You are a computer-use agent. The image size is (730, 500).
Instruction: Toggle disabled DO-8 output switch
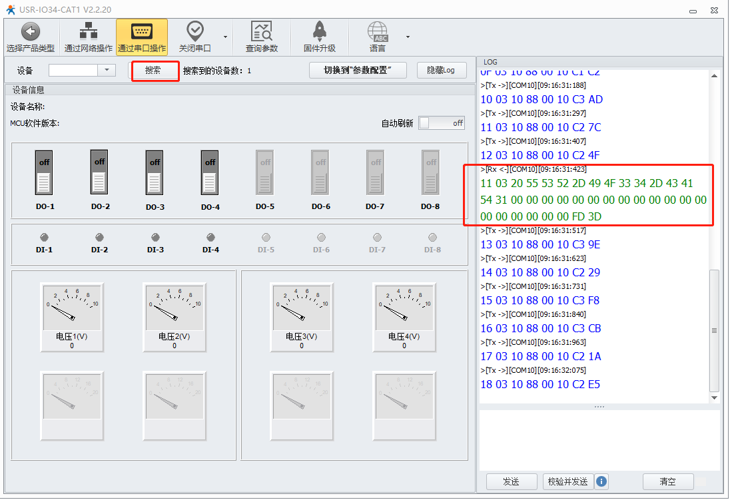431,172
